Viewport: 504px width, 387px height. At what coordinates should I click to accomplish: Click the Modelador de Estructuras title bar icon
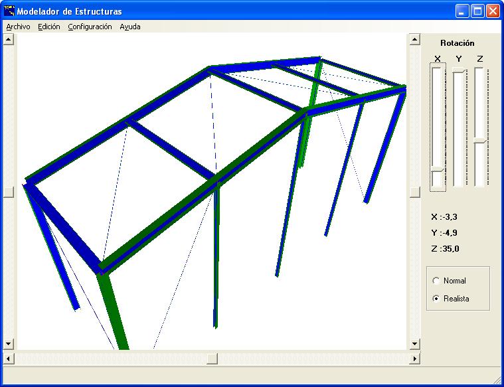point(9,11)
